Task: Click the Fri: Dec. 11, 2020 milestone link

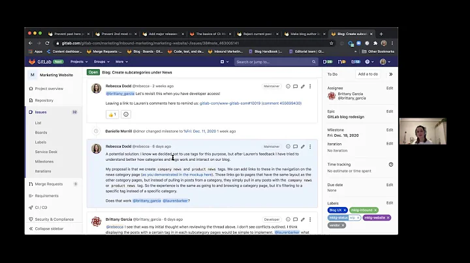Action: 200,131
